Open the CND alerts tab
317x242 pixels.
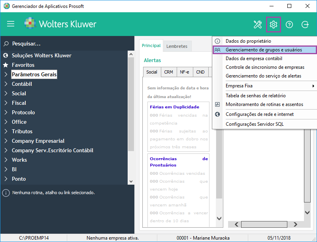pyautogui.click(x=200, y=72)
